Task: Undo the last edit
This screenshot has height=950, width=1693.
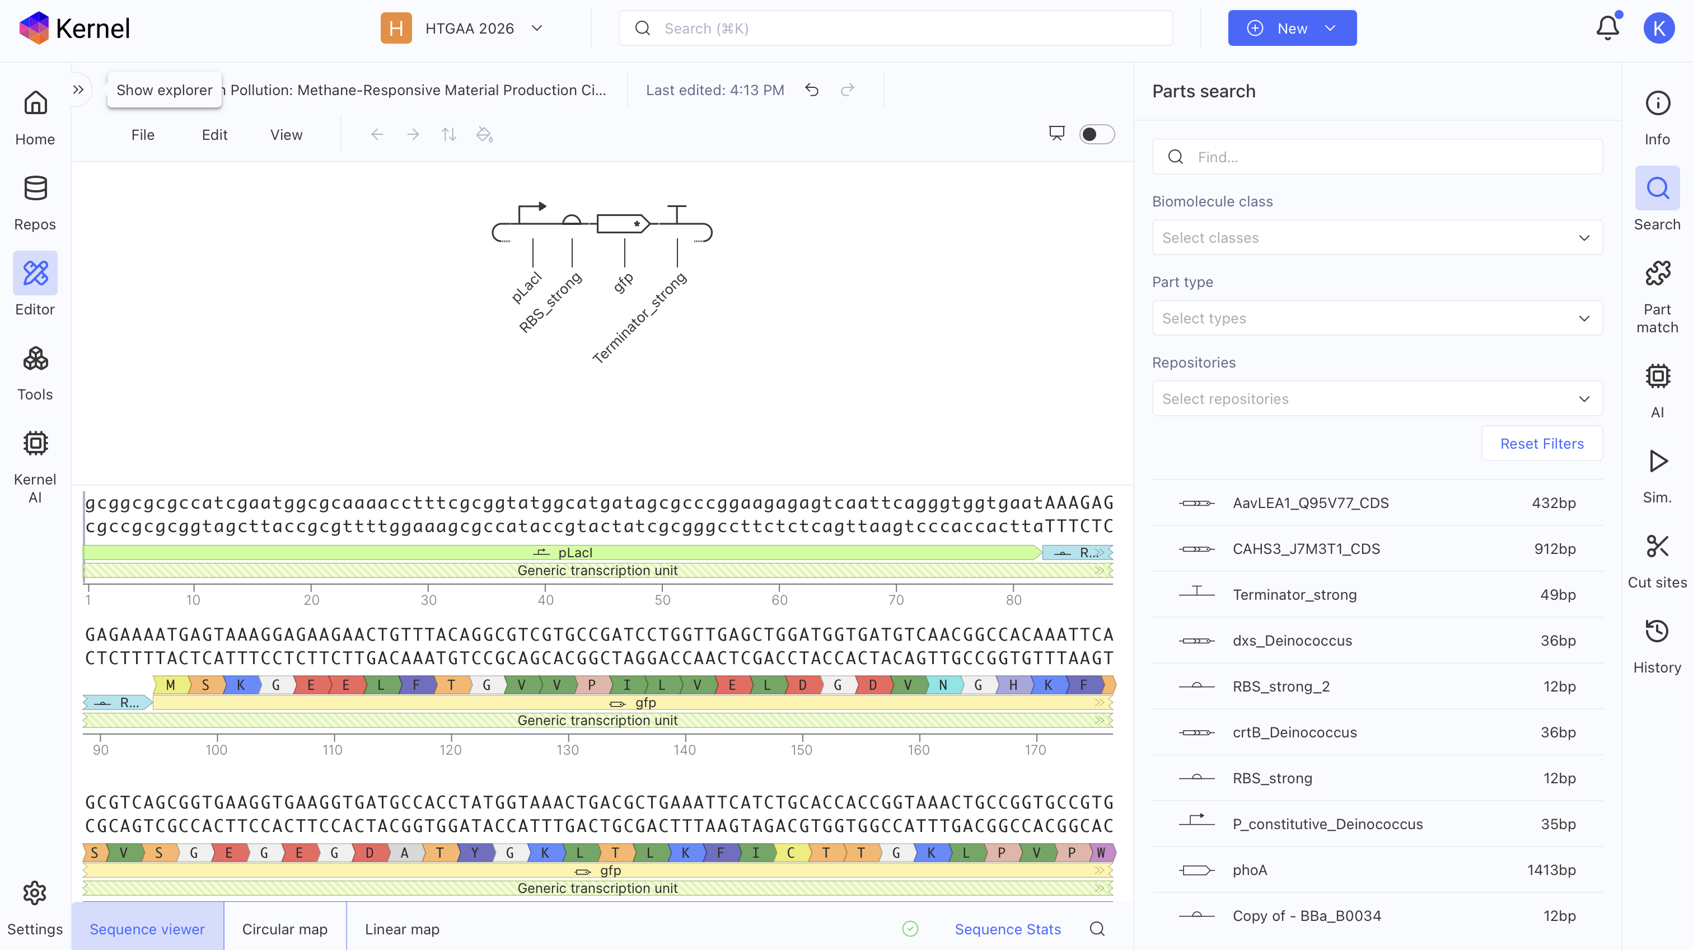Action: 812,90
